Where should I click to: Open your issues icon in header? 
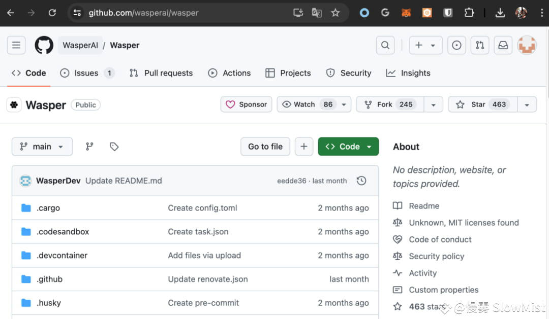pos(456,45)
